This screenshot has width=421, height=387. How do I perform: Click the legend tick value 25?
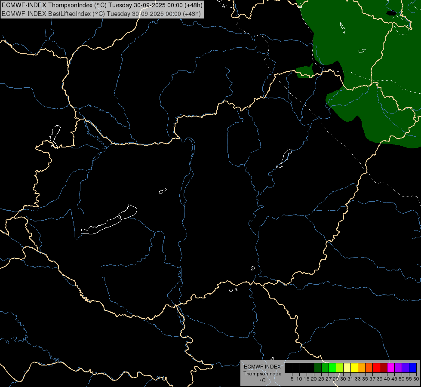(321, 379)
